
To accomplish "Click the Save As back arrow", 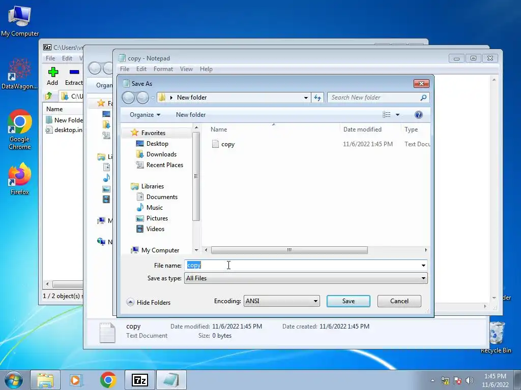I will click(128, 97).
